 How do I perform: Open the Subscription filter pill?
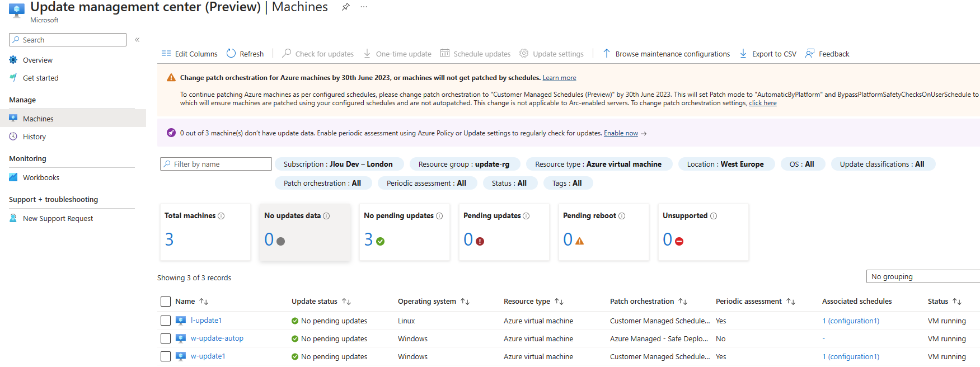[x=338, y=164]
